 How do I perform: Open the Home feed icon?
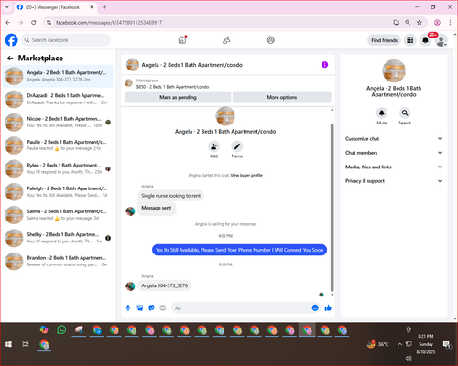(x=182, y=40)
